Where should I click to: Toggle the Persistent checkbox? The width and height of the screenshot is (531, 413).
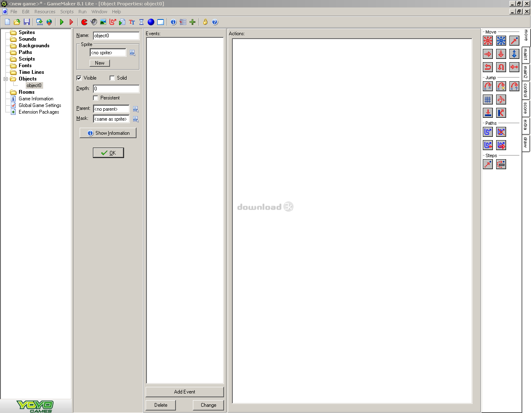point(95,98)
